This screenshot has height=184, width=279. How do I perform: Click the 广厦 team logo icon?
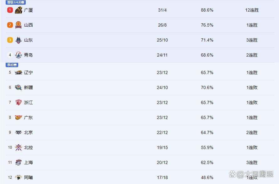click(19, 10)
